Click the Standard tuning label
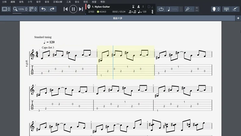This screenshot has height=136, width=241. point(43,37)
